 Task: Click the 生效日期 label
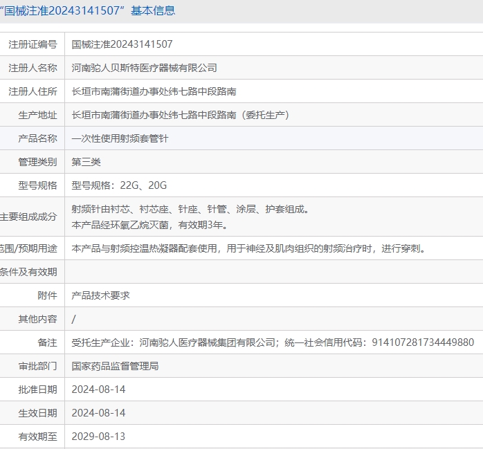37,413
